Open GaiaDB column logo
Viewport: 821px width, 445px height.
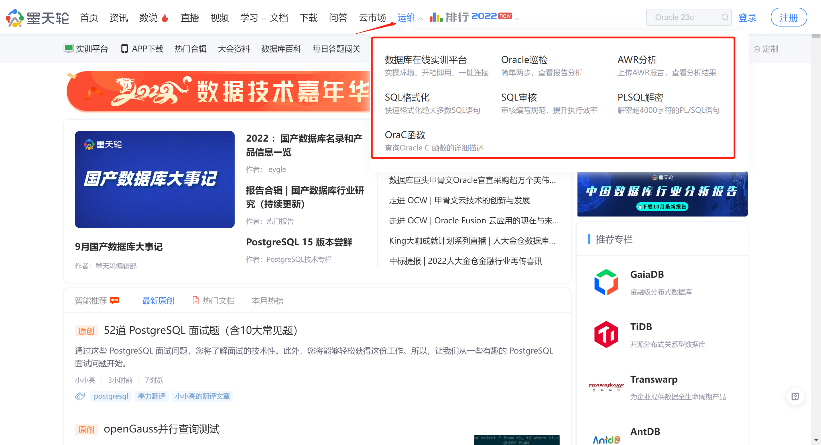(x=606, y=282)
